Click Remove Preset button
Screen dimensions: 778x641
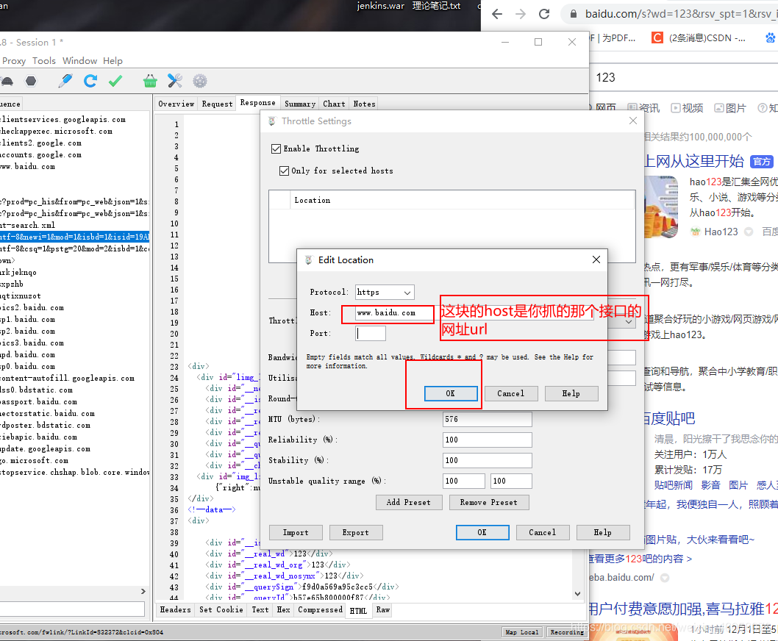tap(489, 502)
